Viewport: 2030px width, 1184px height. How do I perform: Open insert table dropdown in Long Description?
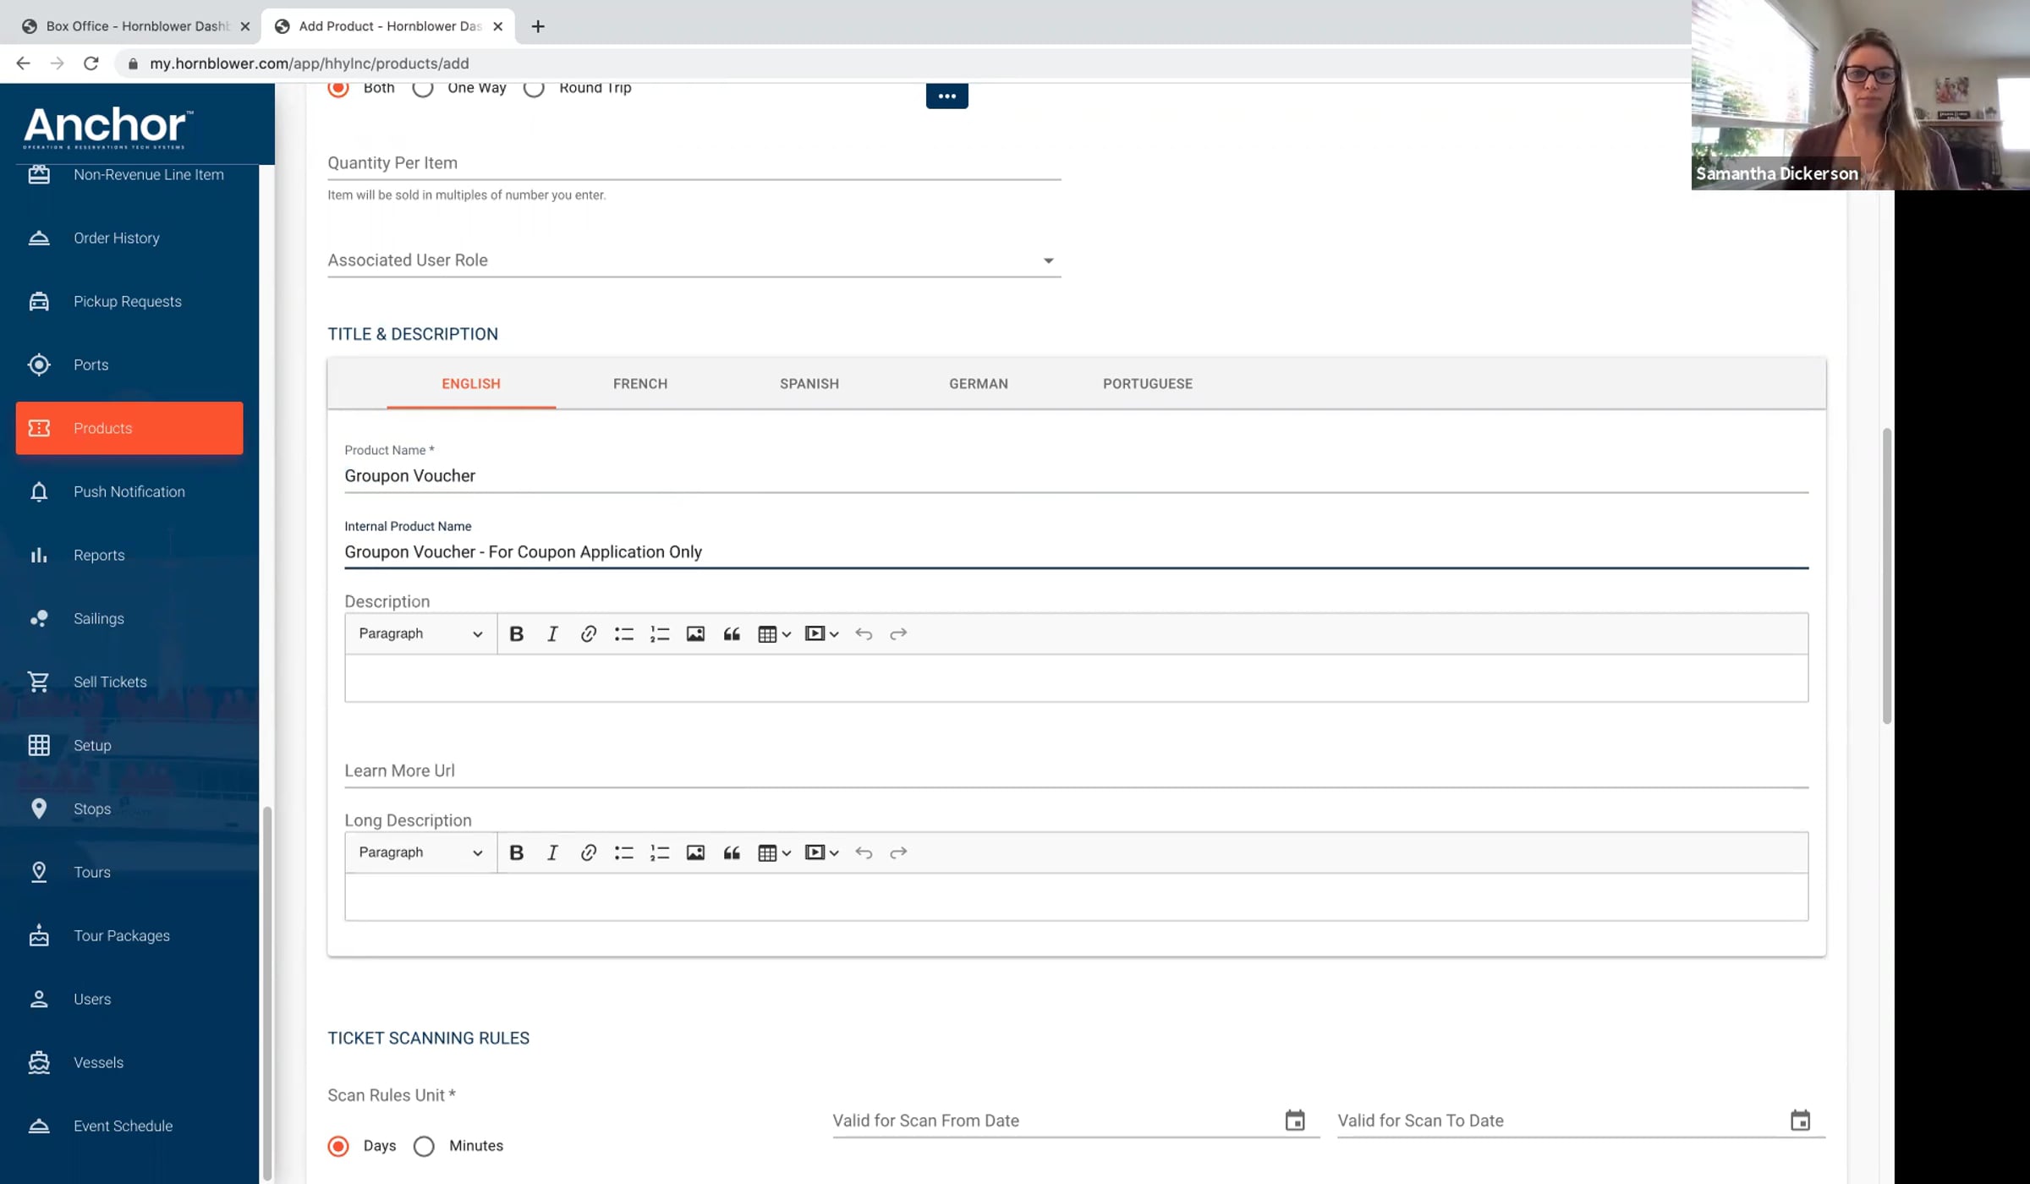point(774,852)
